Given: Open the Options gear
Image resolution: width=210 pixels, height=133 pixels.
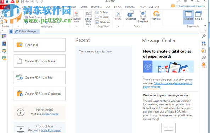Looking at the screenshot, I should click(156, 15).
